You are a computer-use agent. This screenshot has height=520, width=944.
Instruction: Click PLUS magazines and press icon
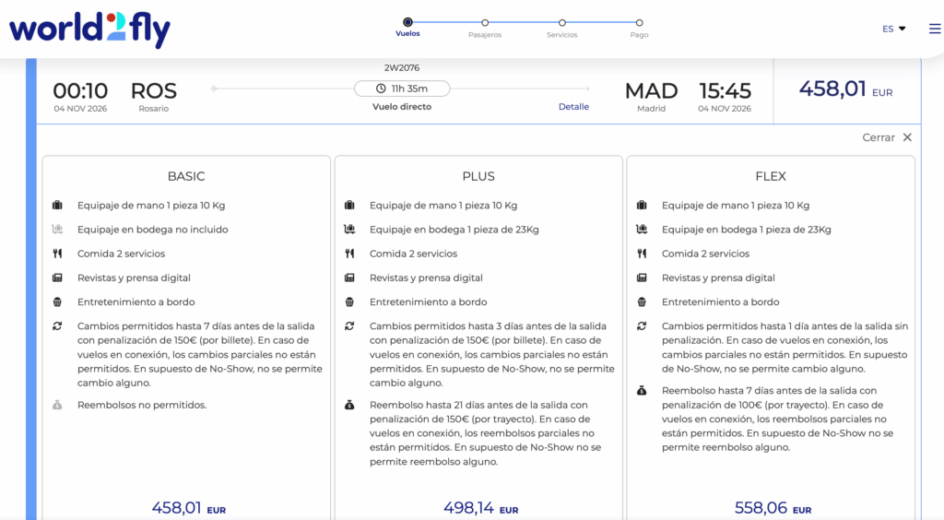coord(349,278)
